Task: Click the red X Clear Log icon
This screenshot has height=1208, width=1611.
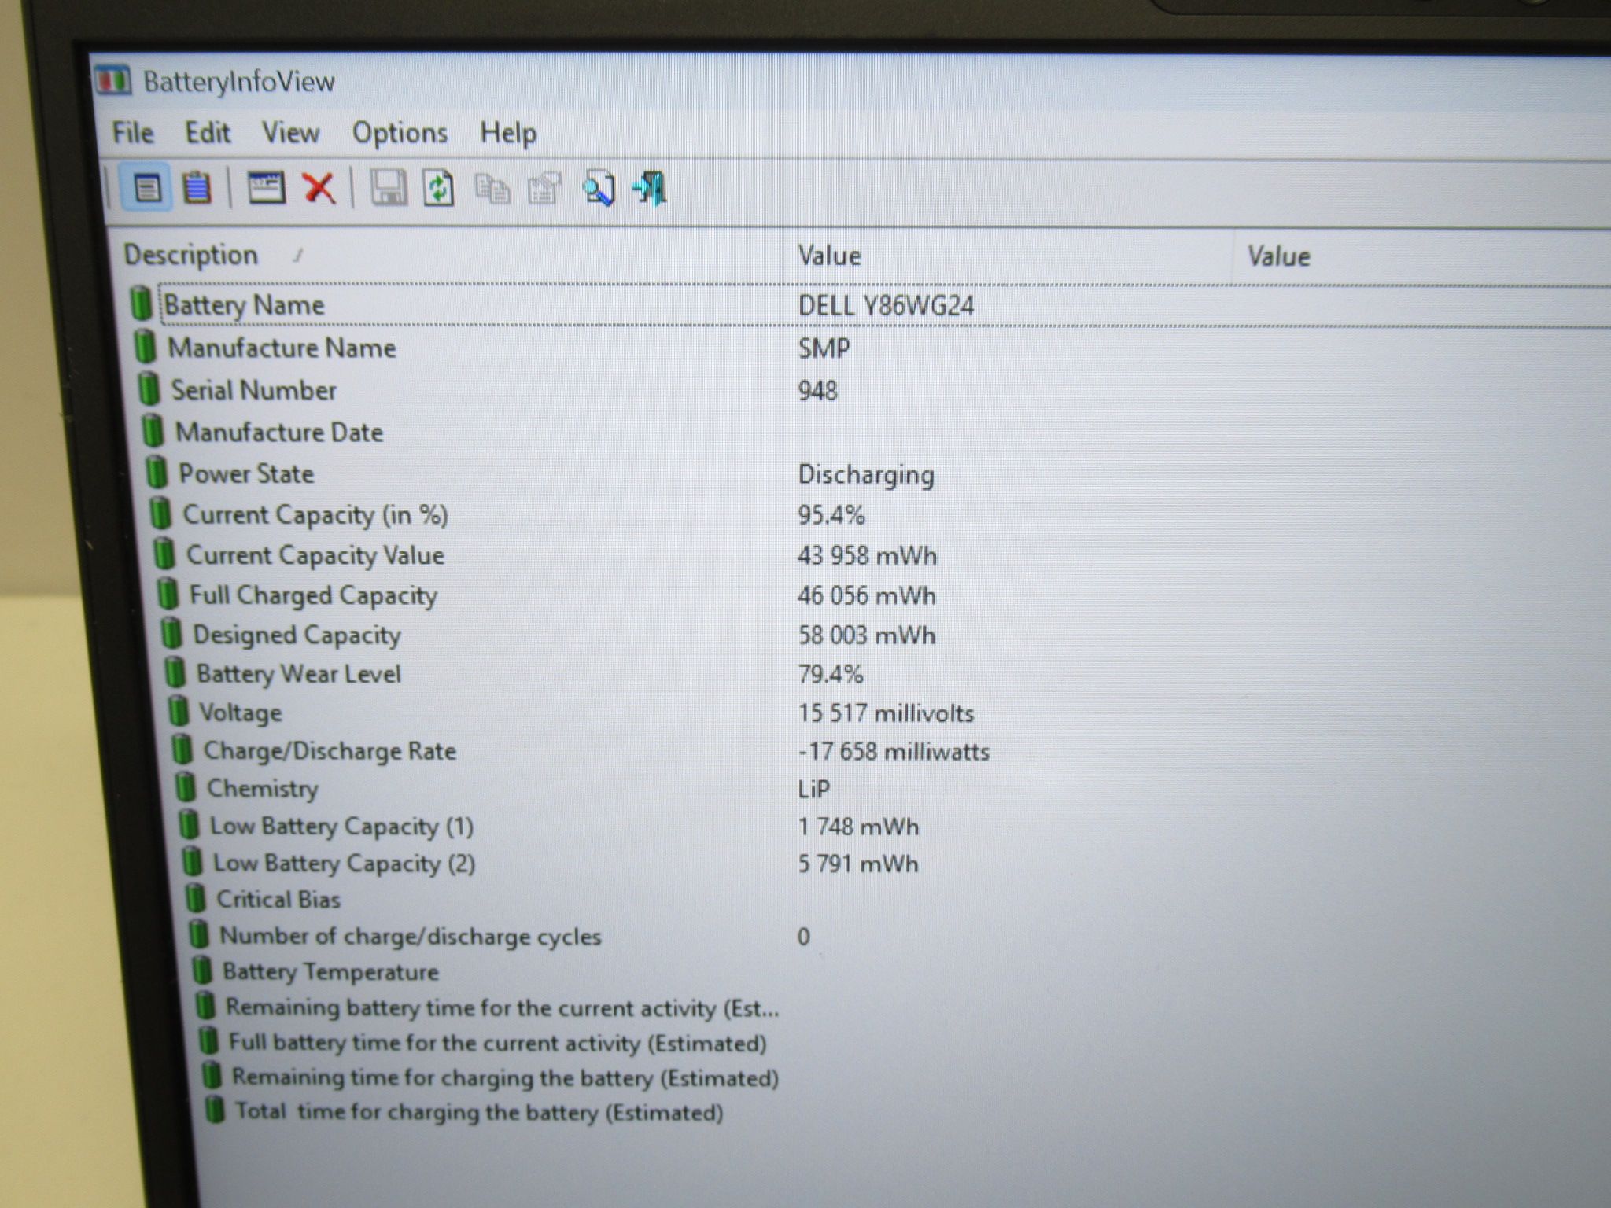Action: (319, 189)
